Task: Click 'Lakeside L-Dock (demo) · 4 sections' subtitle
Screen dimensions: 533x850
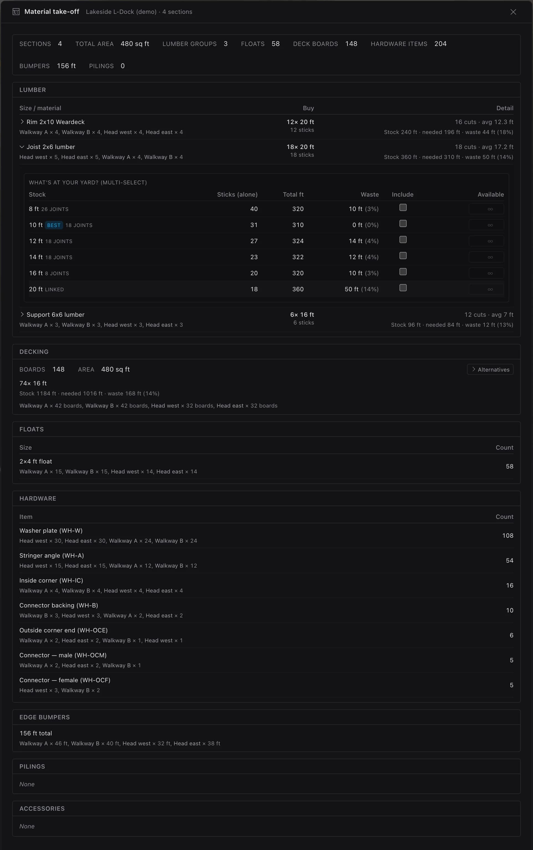Action: (139, 12)
